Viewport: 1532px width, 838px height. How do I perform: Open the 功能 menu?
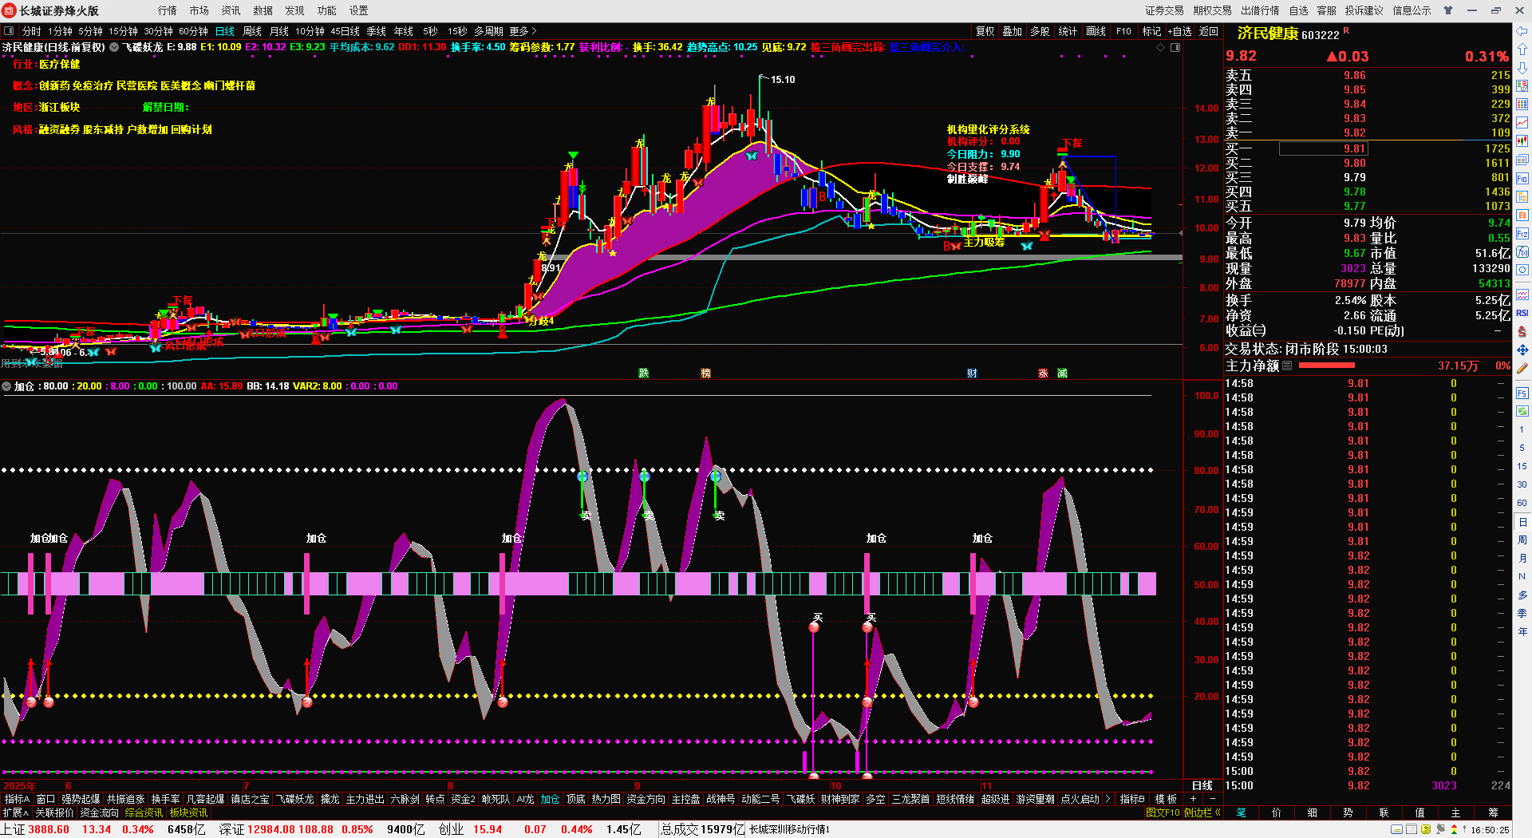point(327,10)
